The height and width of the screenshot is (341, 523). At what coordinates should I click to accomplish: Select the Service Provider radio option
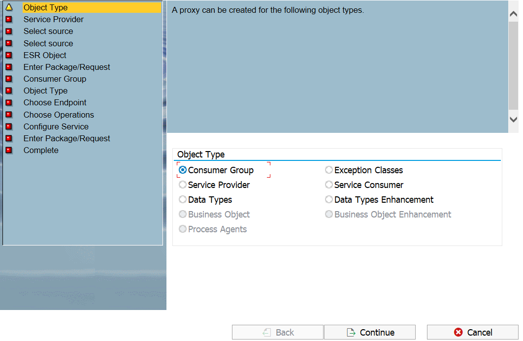pyautogui.click(x=182, y=185)
